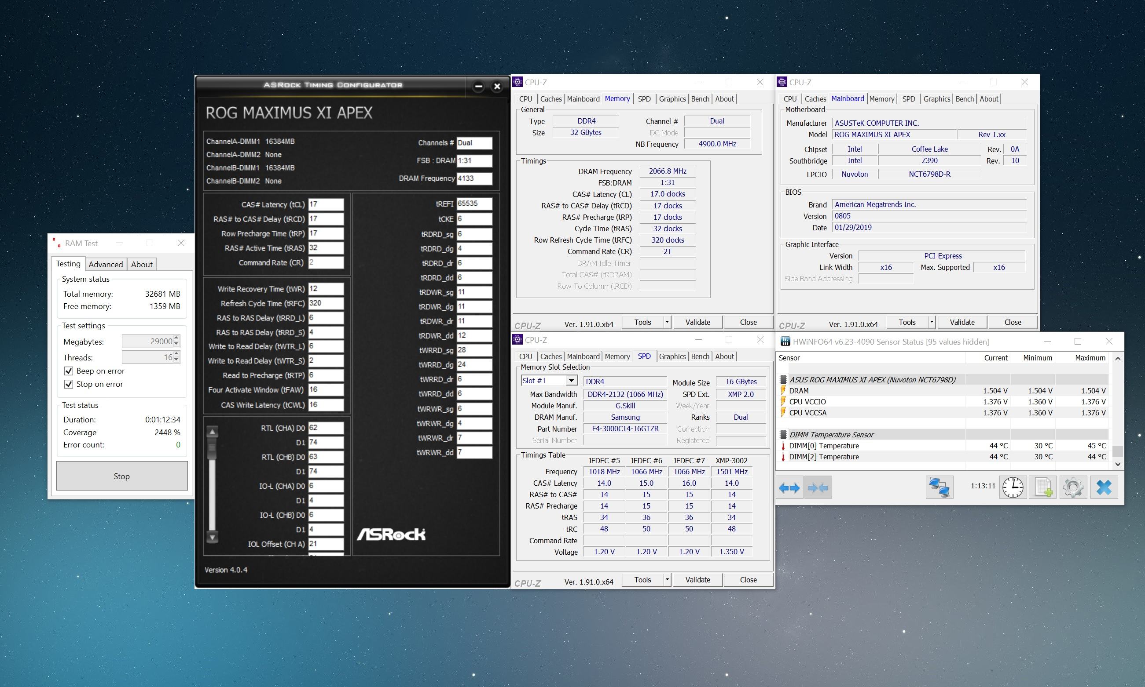The height and width of the screenshot is (687, 1145).
Task: Click HWiNFO collapse columns arrows icon
Action: coord(818,487)
